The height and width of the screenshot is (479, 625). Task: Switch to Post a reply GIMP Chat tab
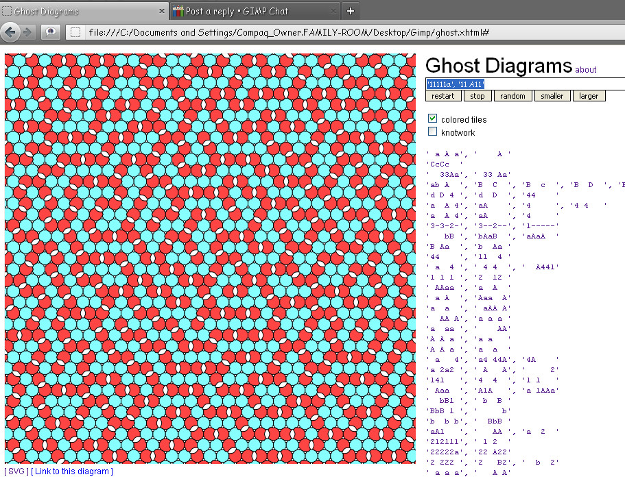point(255,11)
